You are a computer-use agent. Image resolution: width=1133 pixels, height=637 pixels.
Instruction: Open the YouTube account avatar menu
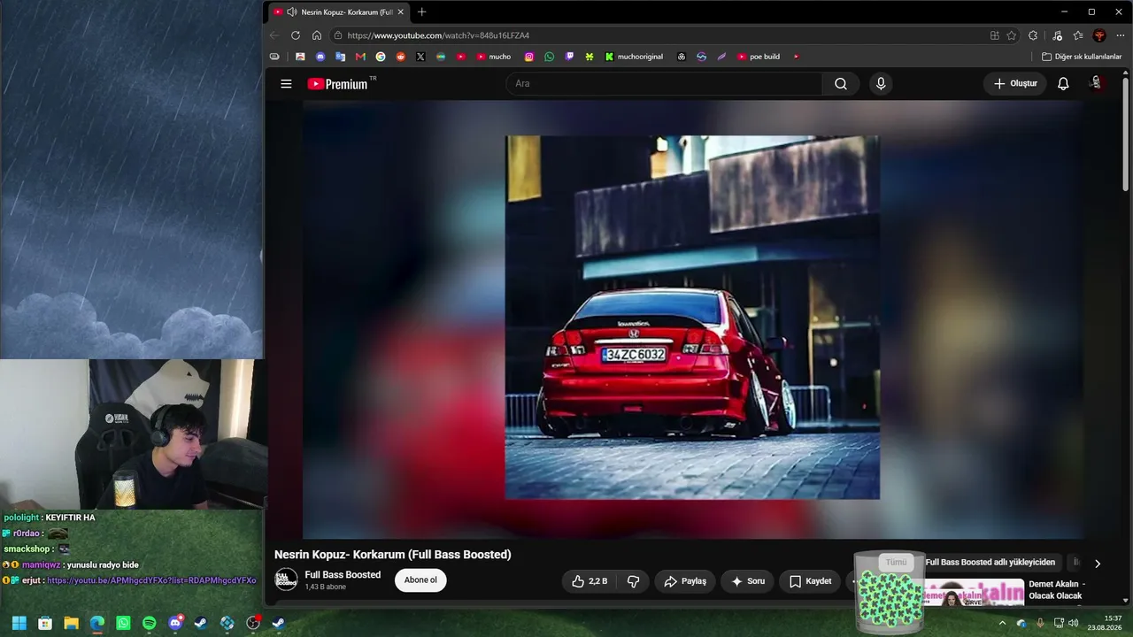(x=1096, y=84)
